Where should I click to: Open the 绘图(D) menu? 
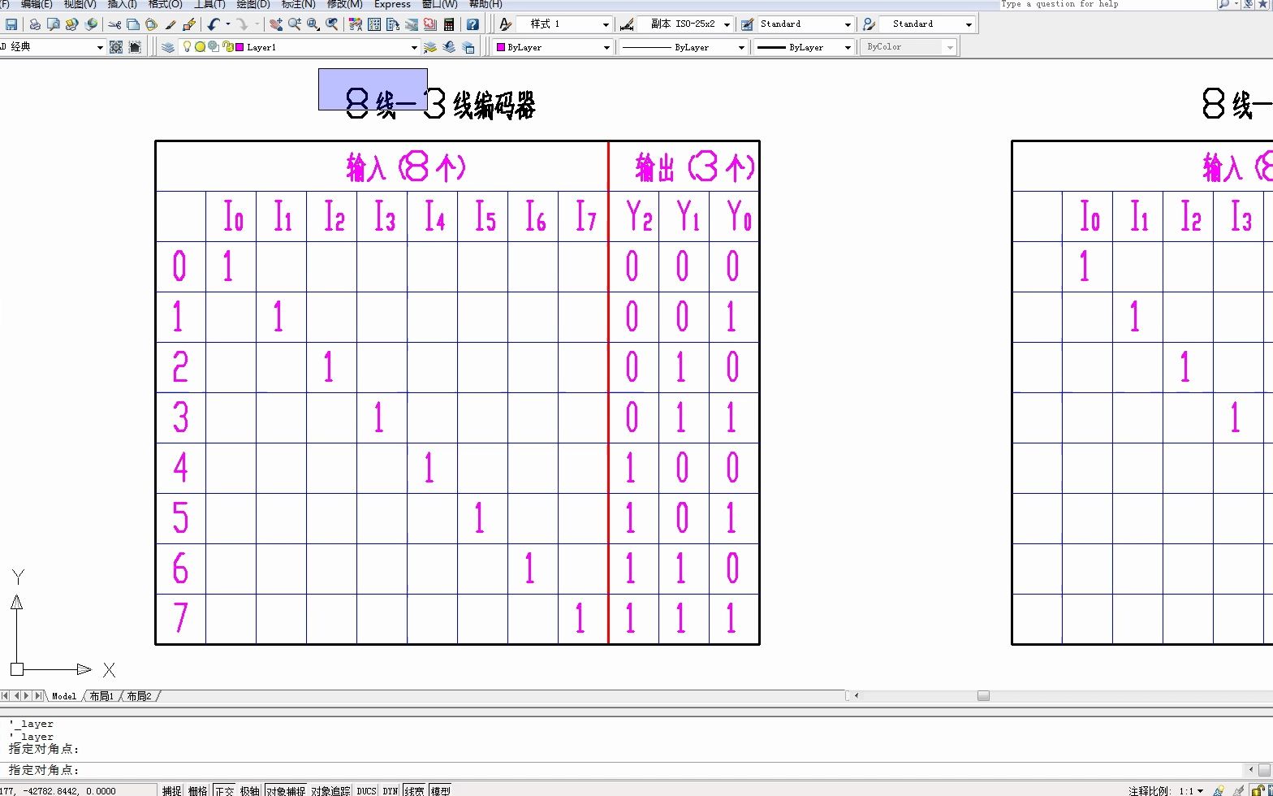[253, 4]
